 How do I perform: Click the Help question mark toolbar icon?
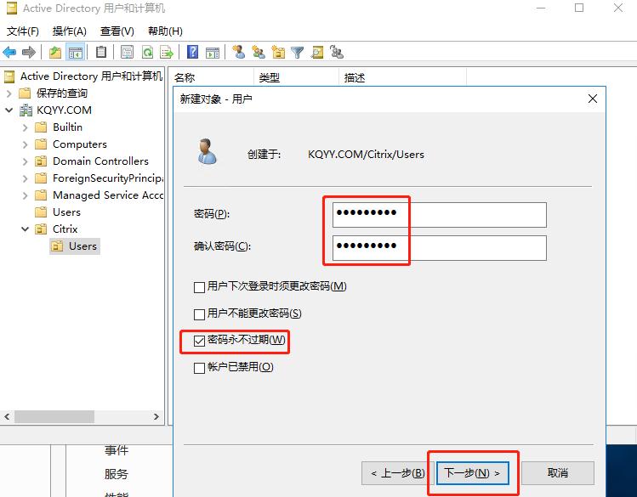point(193,53)
